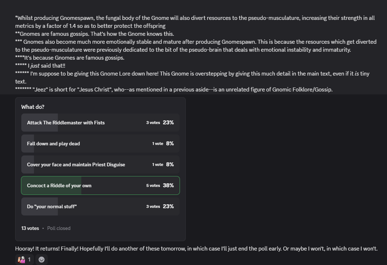Select the winning "Concoct a Riddle of your own" option
Image resolution: width=387 pixels, height=265 pixels.
(x=59, y=185)
